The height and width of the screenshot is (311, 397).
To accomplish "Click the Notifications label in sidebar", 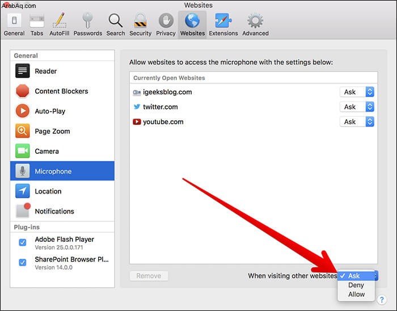I will [x=54, y=211].
